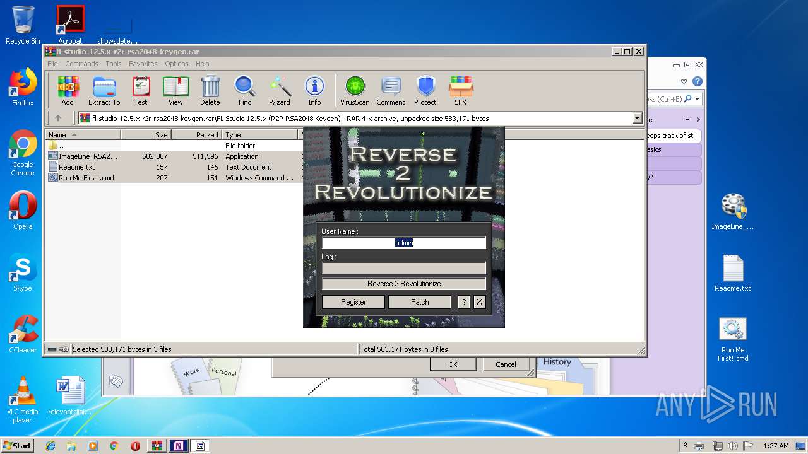808x454 pixels.
Task: Click the Register button
Action: click(353, 302)
